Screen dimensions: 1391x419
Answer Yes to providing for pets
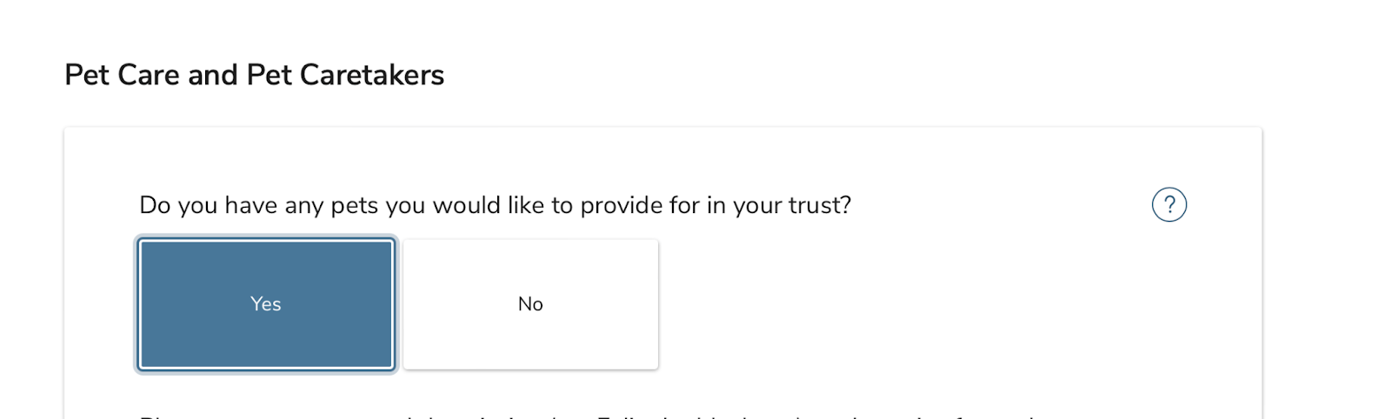click(x=265, y=304)
